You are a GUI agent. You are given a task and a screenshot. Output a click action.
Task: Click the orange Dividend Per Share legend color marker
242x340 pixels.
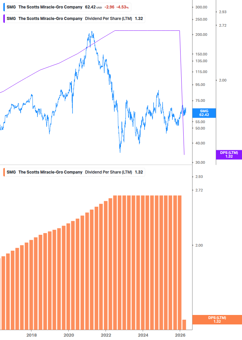pyautogui.click(x=4, y=172)
